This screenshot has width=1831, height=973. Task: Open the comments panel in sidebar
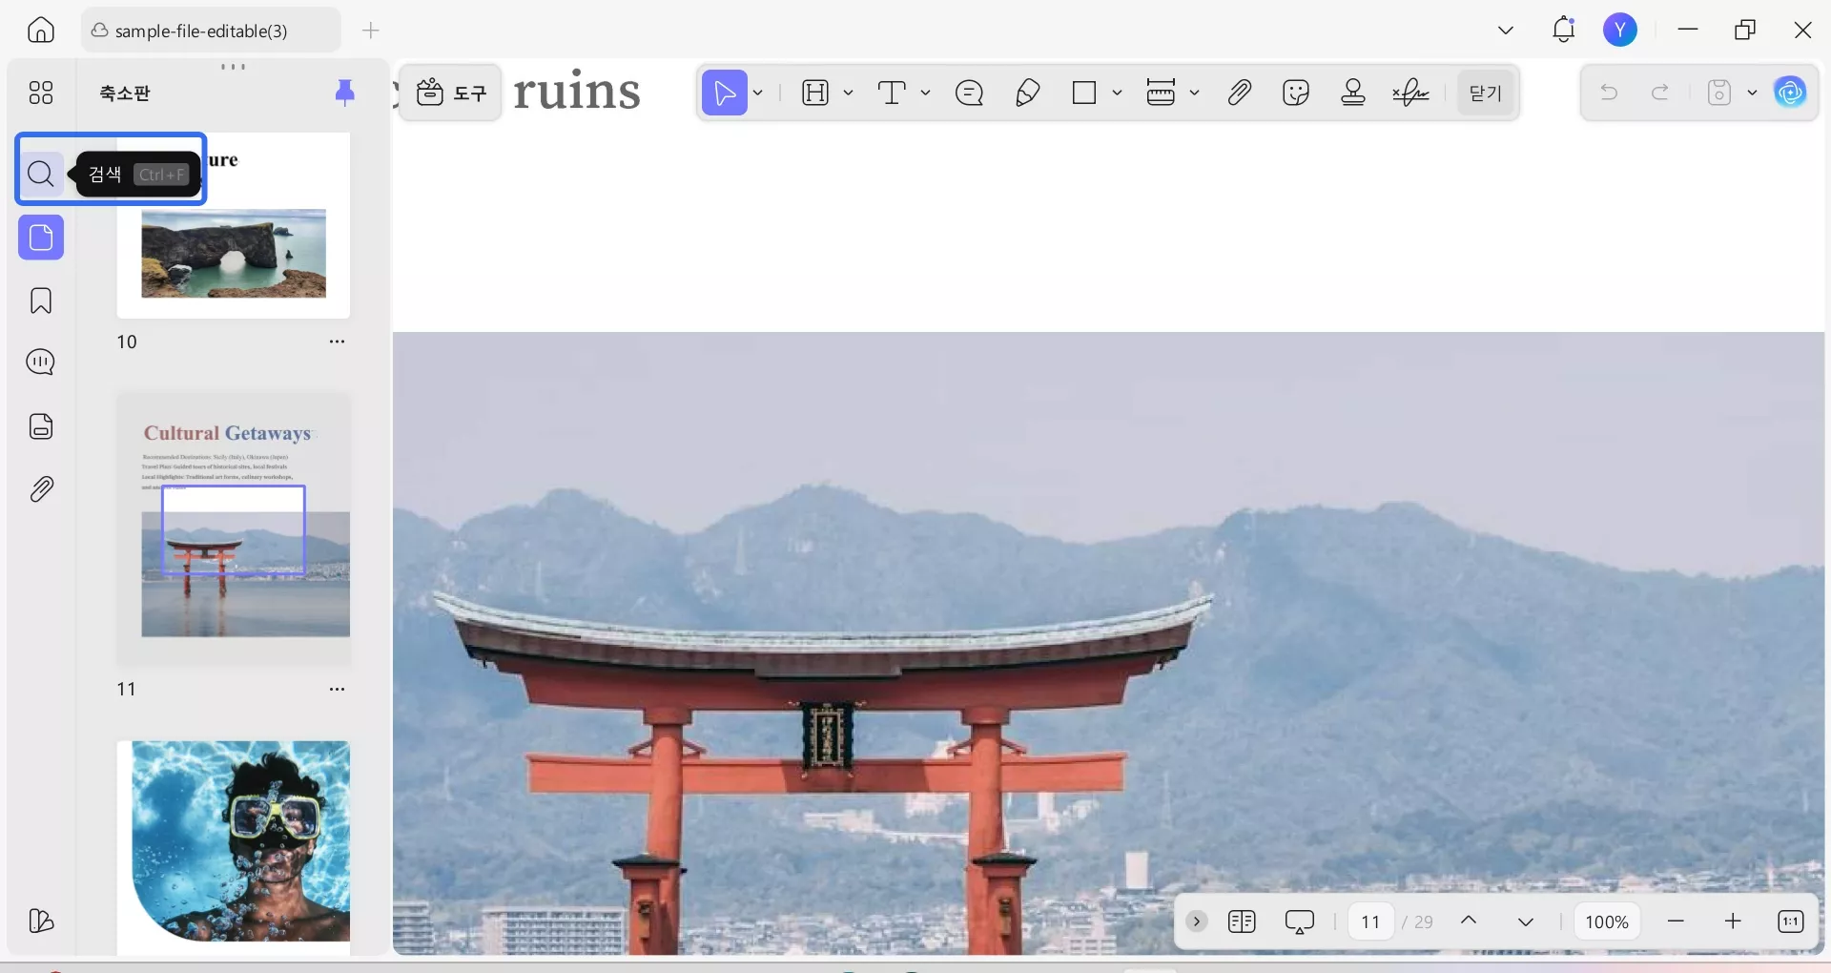41,362
